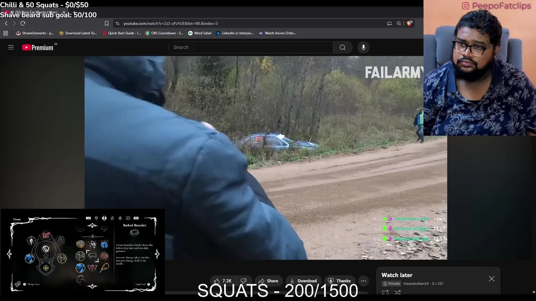The height and width of the screenshot is (301, 536).
Task: Select the yellow compass slot at crest bottom
Action: [x=46, y=268]
